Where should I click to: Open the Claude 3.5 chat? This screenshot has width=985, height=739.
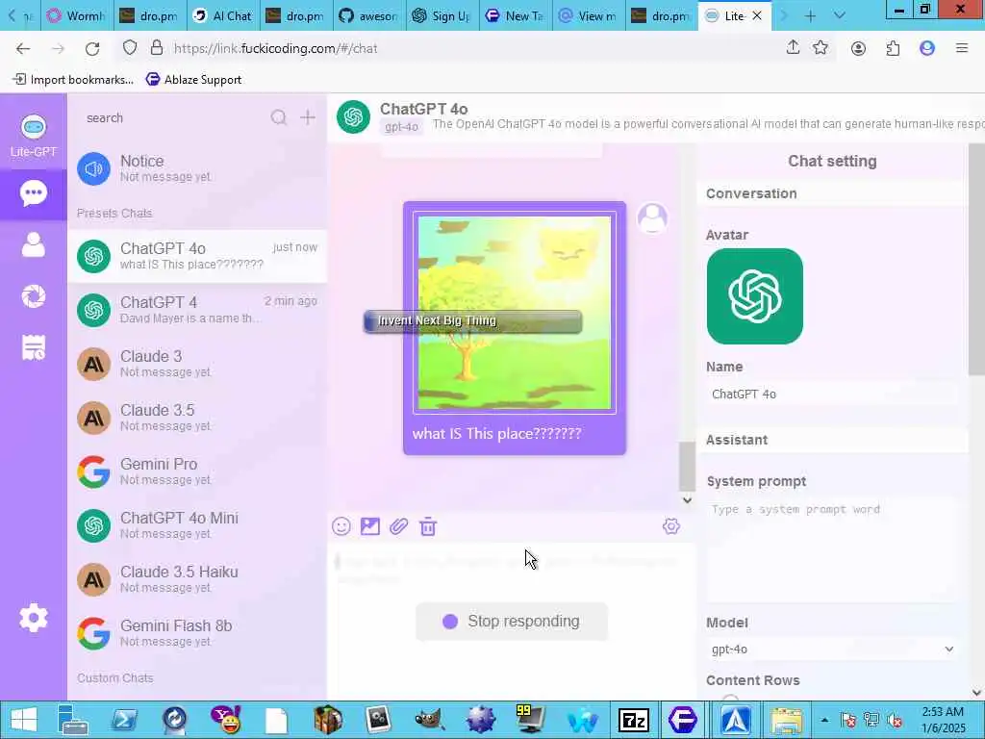pyautogui.click(x=196, y=418)
